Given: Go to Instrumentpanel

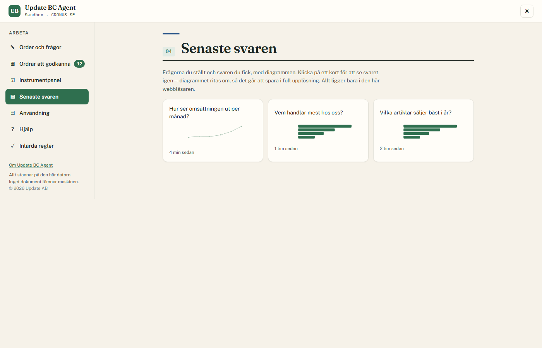Looking at the screenshot, I should point(47,80).
